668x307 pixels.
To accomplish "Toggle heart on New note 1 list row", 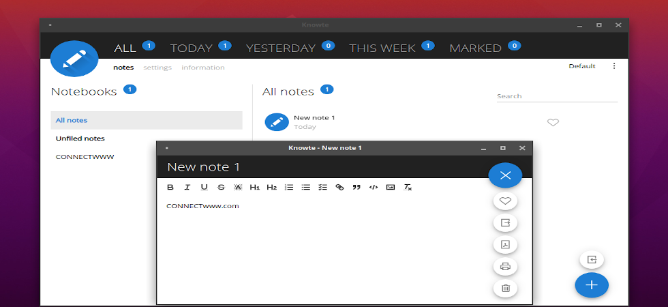I will tap(553, 122).
